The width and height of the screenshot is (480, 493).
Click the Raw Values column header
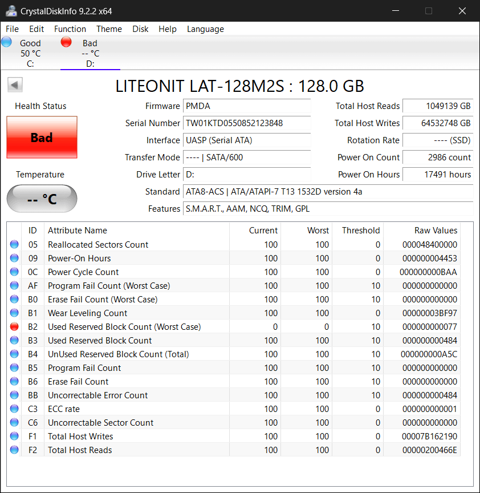click(422, 230)
